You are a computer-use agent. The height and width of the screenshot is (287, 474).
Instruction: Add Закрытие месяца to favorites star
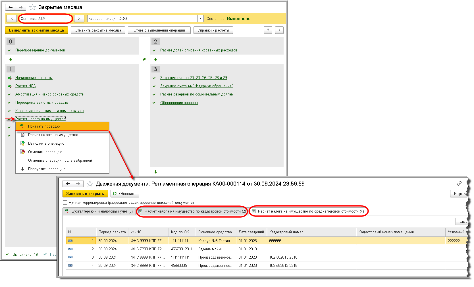tap(33, 7)
